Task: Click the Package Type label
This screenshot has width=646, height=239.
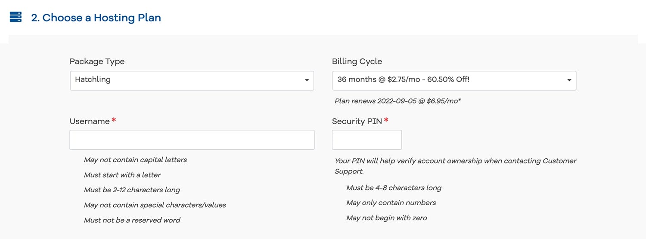Action: pyautogui.click(x=97, y=61)
